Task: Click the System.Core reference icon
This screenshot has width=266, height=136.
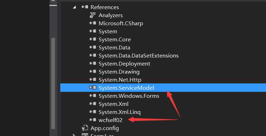Action: 93,39
